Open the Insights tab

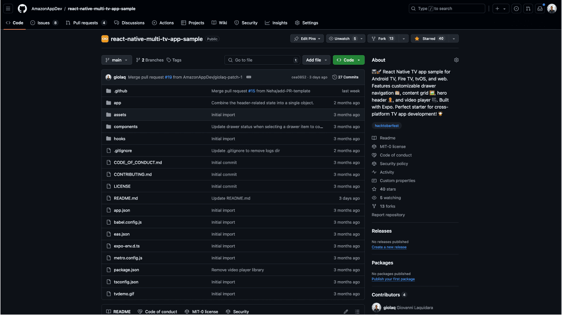(276, 22)
